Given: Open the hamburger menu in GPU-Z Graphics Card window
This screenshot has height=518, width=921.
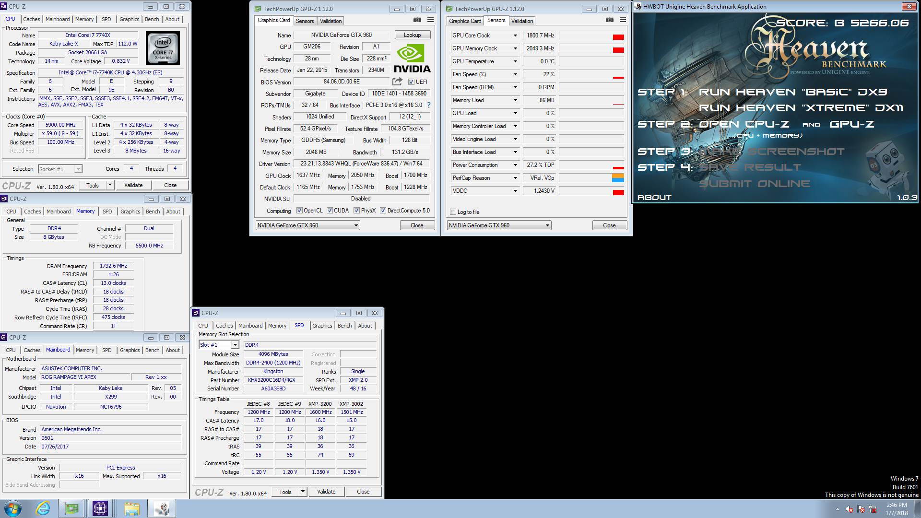Looking at the screenshot, I should tap(430, 20).
